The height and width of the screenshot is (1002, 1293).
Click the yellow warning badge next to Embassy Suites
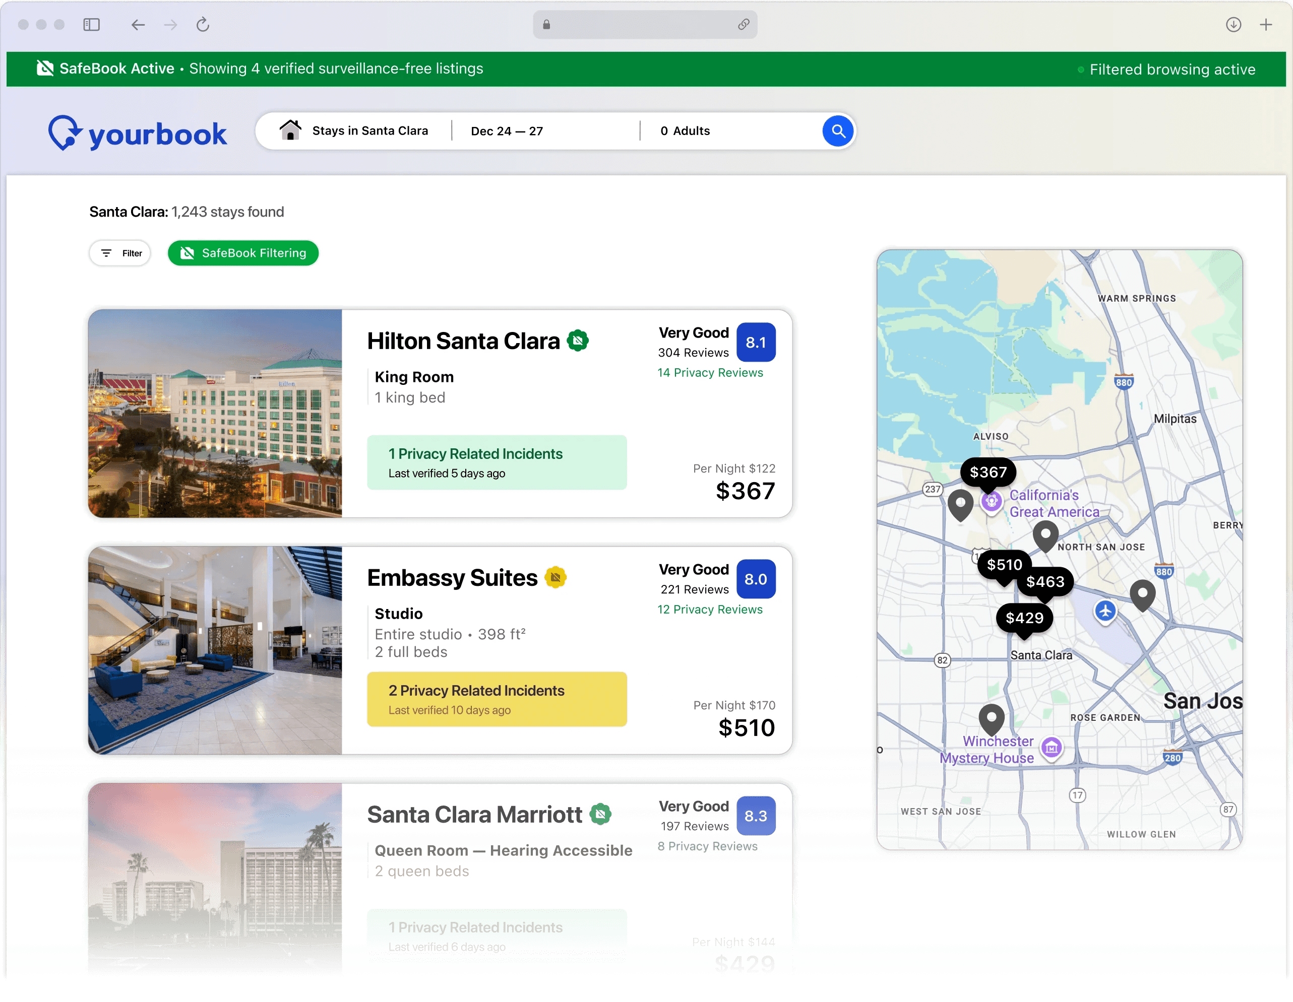556,577
